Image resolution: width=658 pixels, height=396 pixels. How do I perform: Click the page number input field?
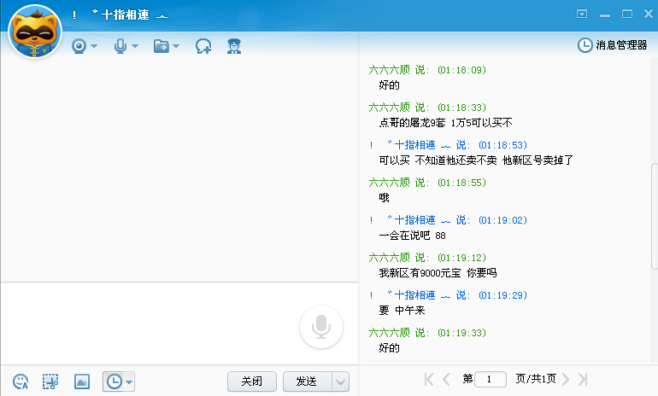click(x=491, y=379)
